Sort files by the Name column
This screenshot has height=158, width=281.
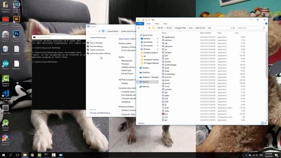click(164, 33)
